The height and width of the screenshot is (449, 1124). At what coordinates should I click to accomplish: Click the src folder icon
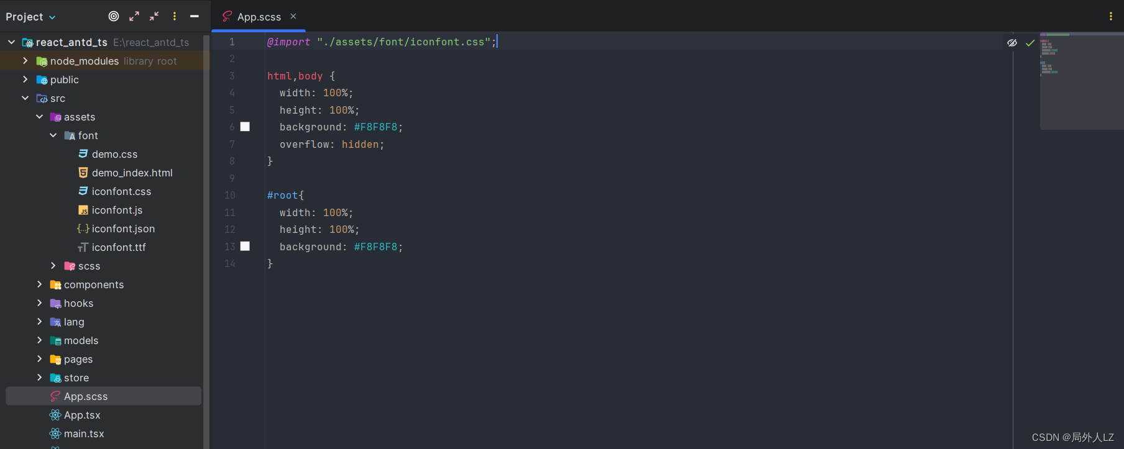[x=42, y=99]
